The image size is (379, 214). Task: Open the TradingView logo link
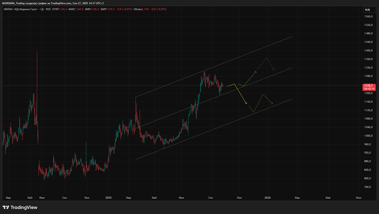(20, 207)
